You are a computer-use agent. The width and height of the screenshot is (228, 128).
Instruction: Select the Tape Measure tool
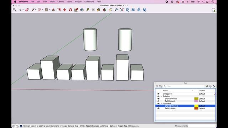point(88,10)
